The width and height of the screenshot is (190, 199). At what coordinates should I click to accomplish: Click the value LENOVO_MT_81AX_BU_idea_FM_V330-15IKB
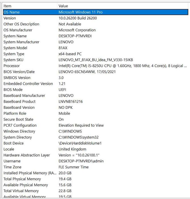pos(96,60)
